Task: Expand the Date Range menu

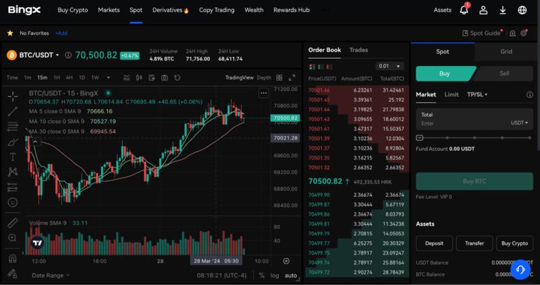Action: 51,276
